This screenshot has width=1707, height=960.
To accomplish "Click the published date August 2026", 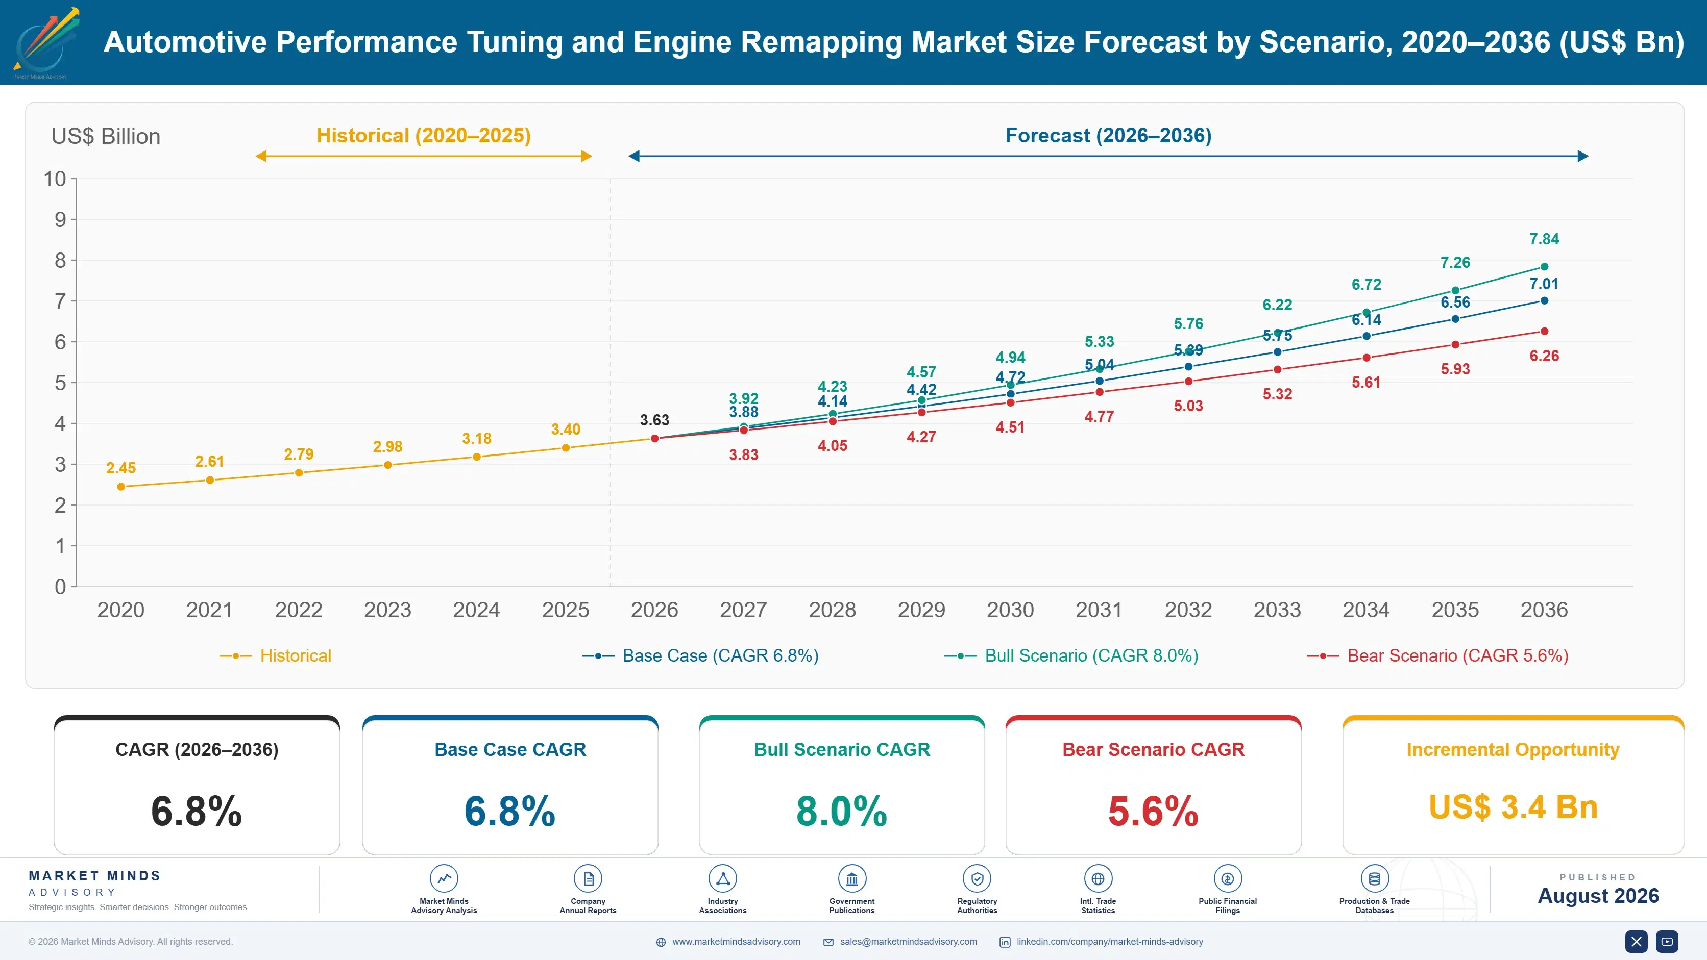I will pyautogui.click(x=1598, y=896).
